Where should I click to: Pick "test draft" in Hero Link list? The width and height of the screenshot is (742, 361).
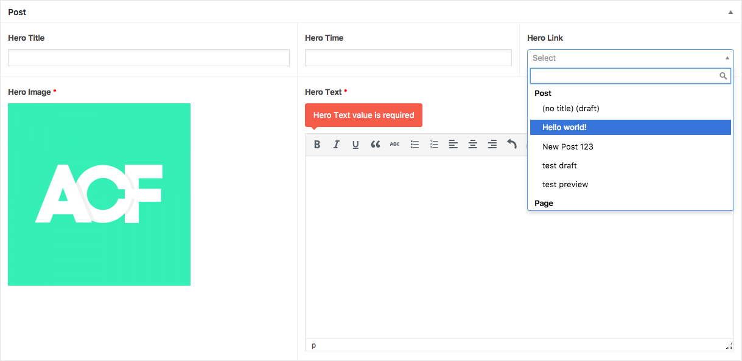(x=559, y=165)
